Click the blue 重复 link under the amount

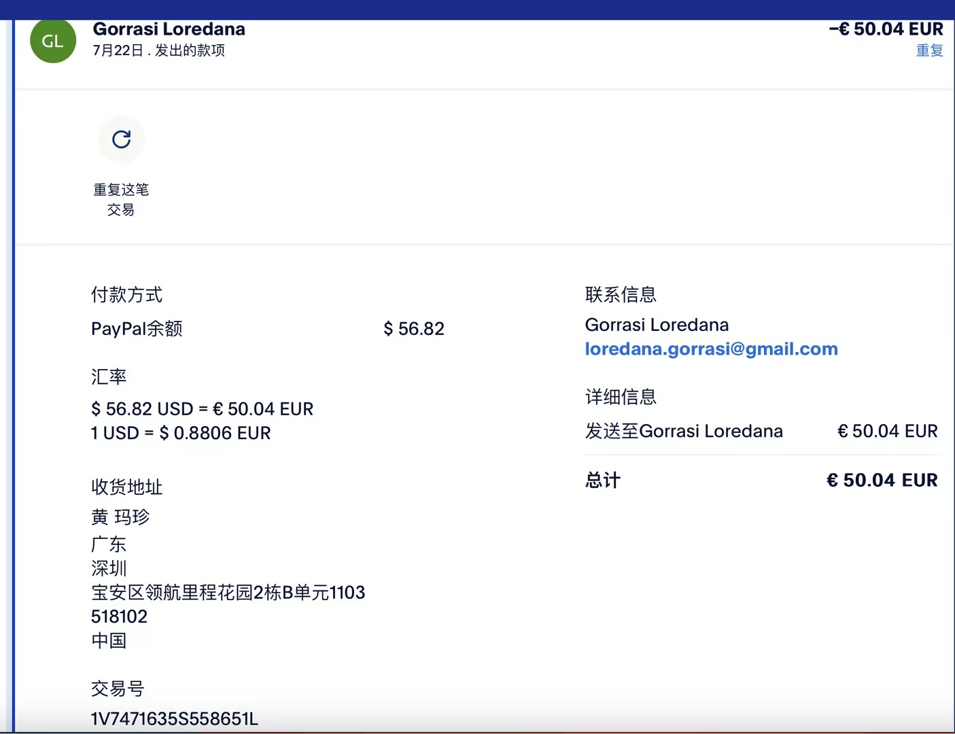tap(929, 50)
